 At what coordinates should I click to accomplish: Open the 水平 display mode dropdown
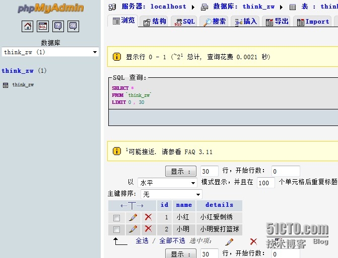(x=167, y=183)
